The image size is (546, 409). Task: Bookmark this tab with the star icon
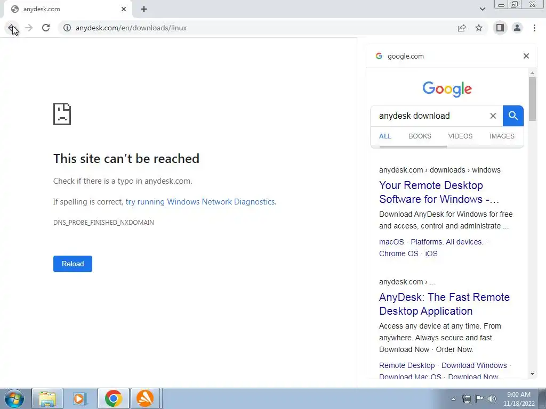point(479,28)
